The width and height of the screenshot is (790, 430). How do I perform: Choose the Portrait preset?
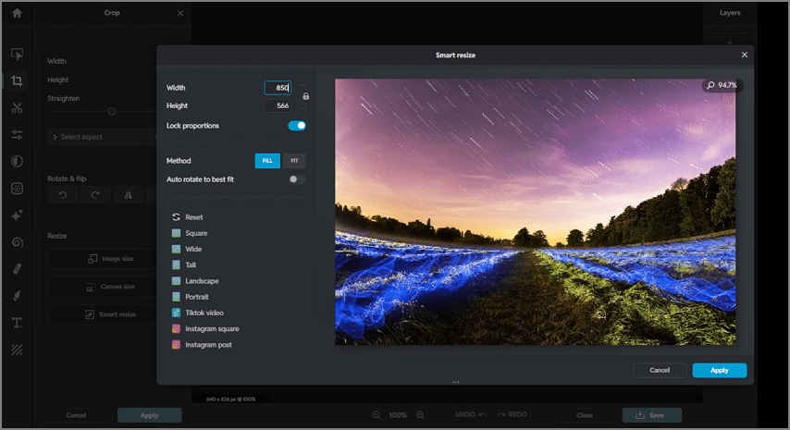[x=190, y=297]
